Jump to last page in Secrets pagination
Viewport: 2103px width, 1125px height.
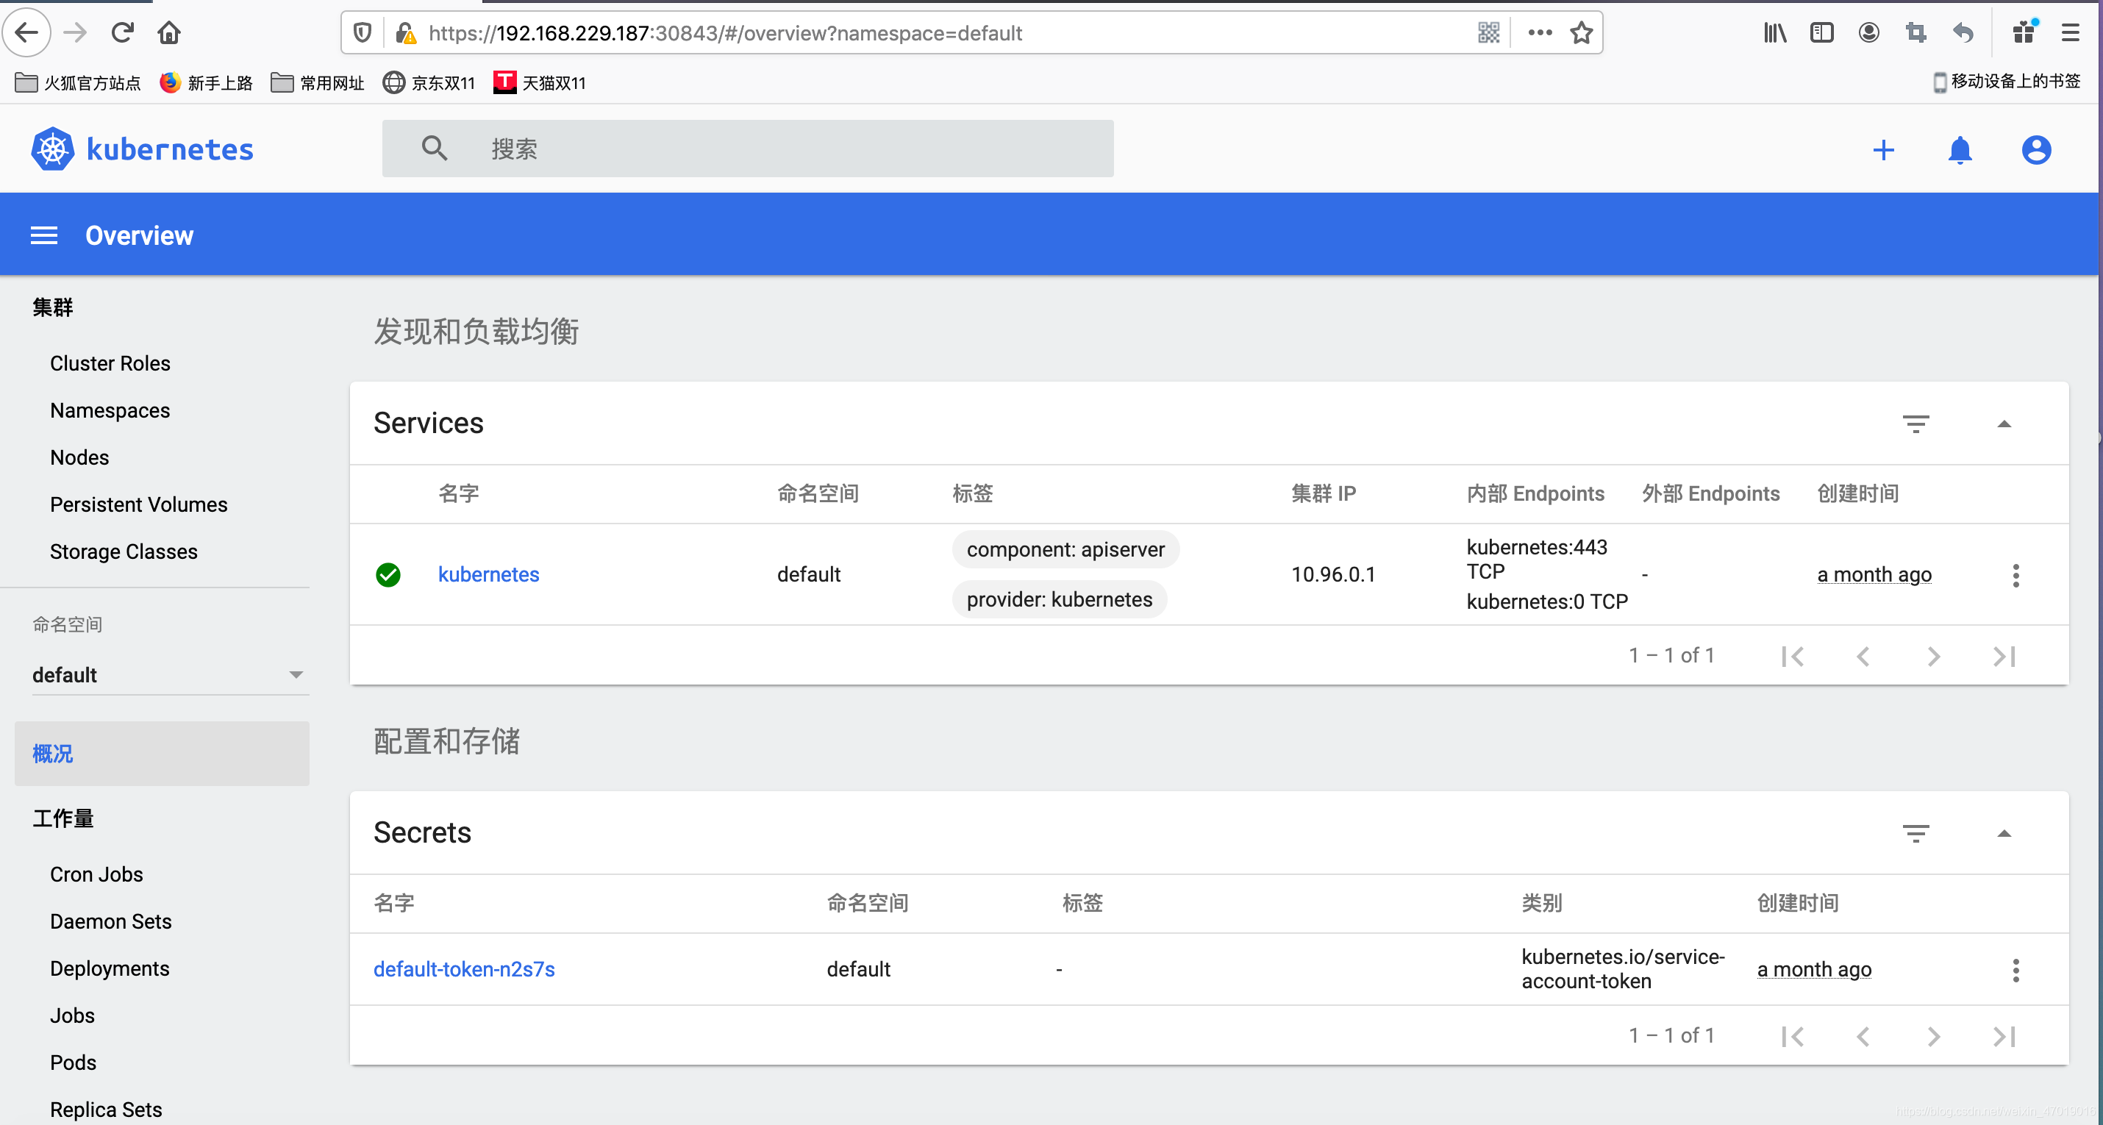tap(2004, 1037)
